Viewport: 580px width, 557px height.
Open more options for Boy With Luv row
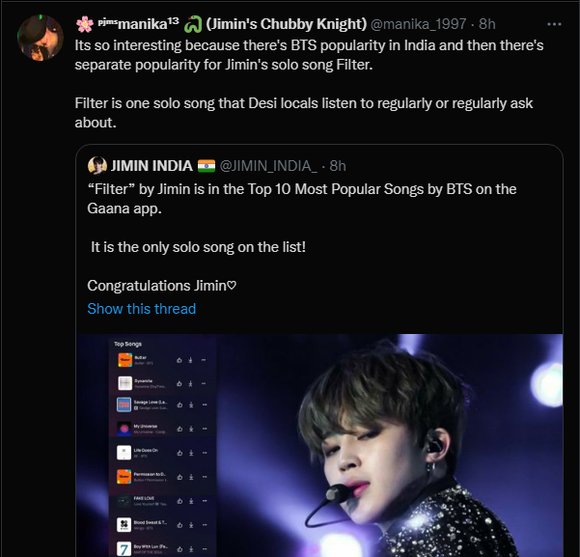tap(205, 549)
